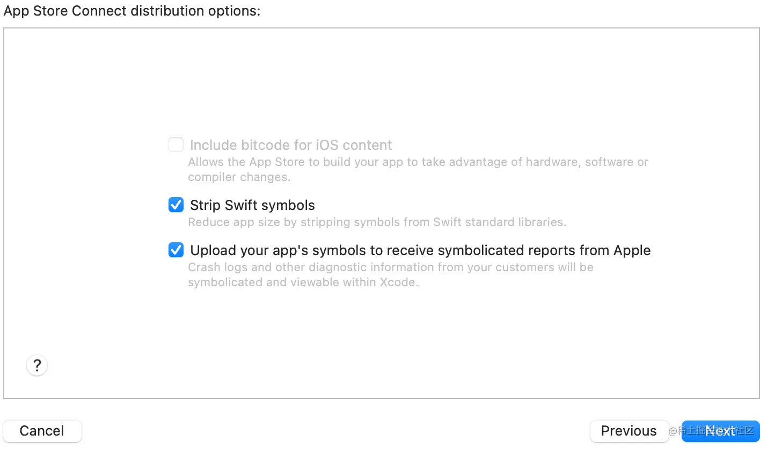
Task: Click the 'symbolicated and viewable within Xcode' line
Action: click(303, 282)
